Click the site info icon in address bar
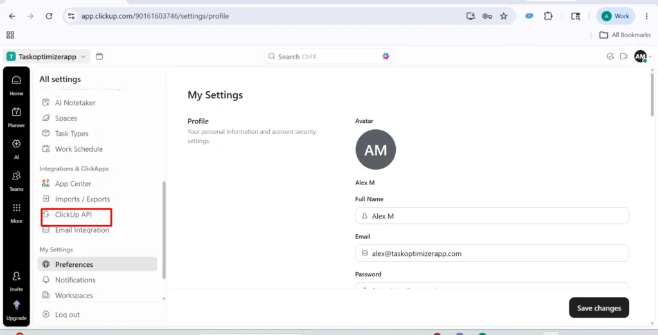658x335 pixels. (71, 16)
